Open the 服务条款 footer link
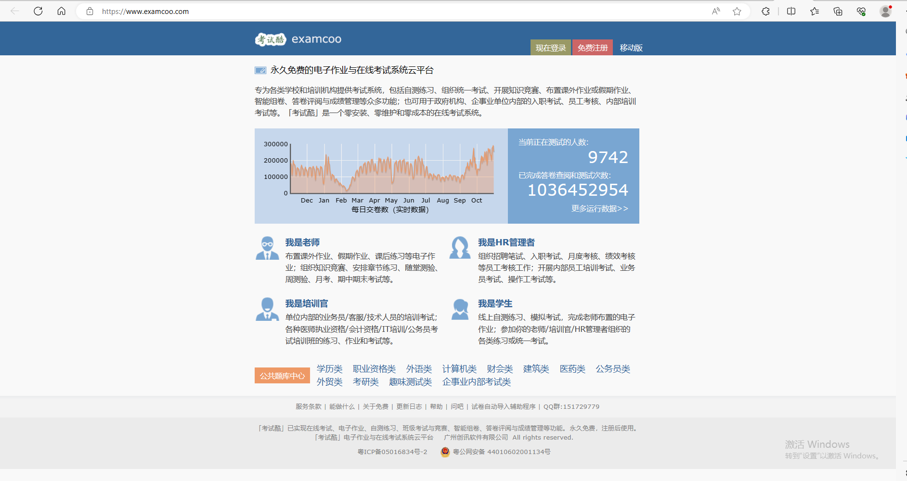 pos(309,406)
